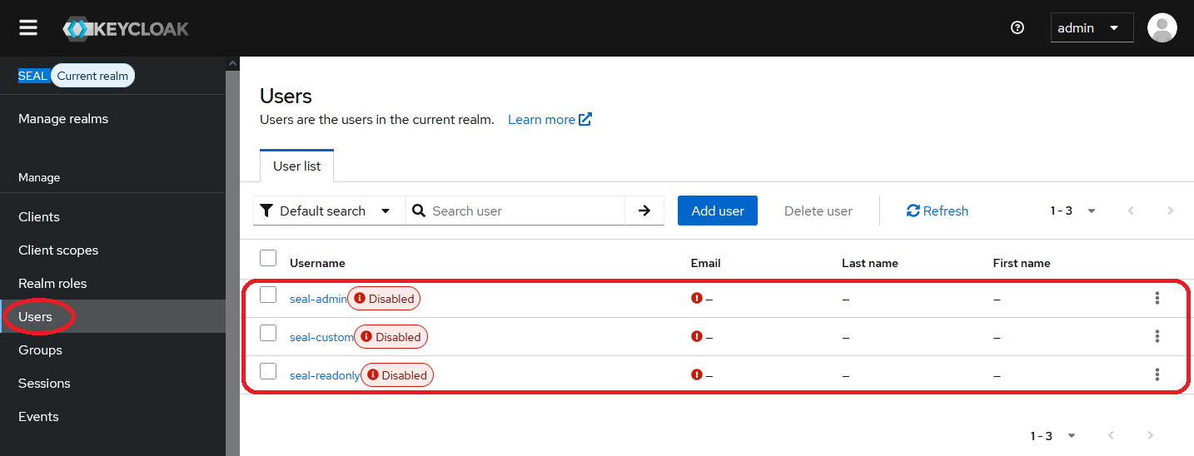Open kebab menu for seal-admin row
The image size is (1194, 456).
point(1157,298)
